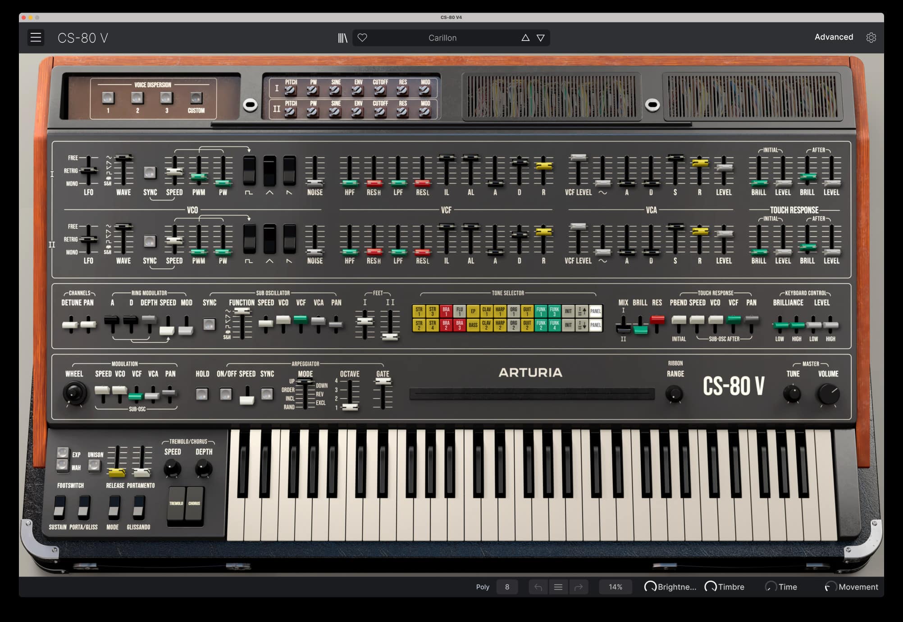
Task: Click the Arpeggiator Mode selector slider
Action: coord(305,394)
